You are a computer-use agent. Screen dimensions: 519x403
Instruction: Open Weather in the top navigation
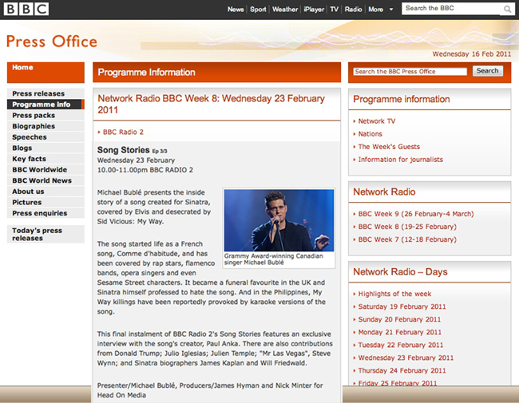(285, 10)
